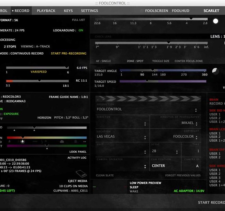
Task: Toggle ZONE : SPOT focus zone
Action: (x=135, y=61)
